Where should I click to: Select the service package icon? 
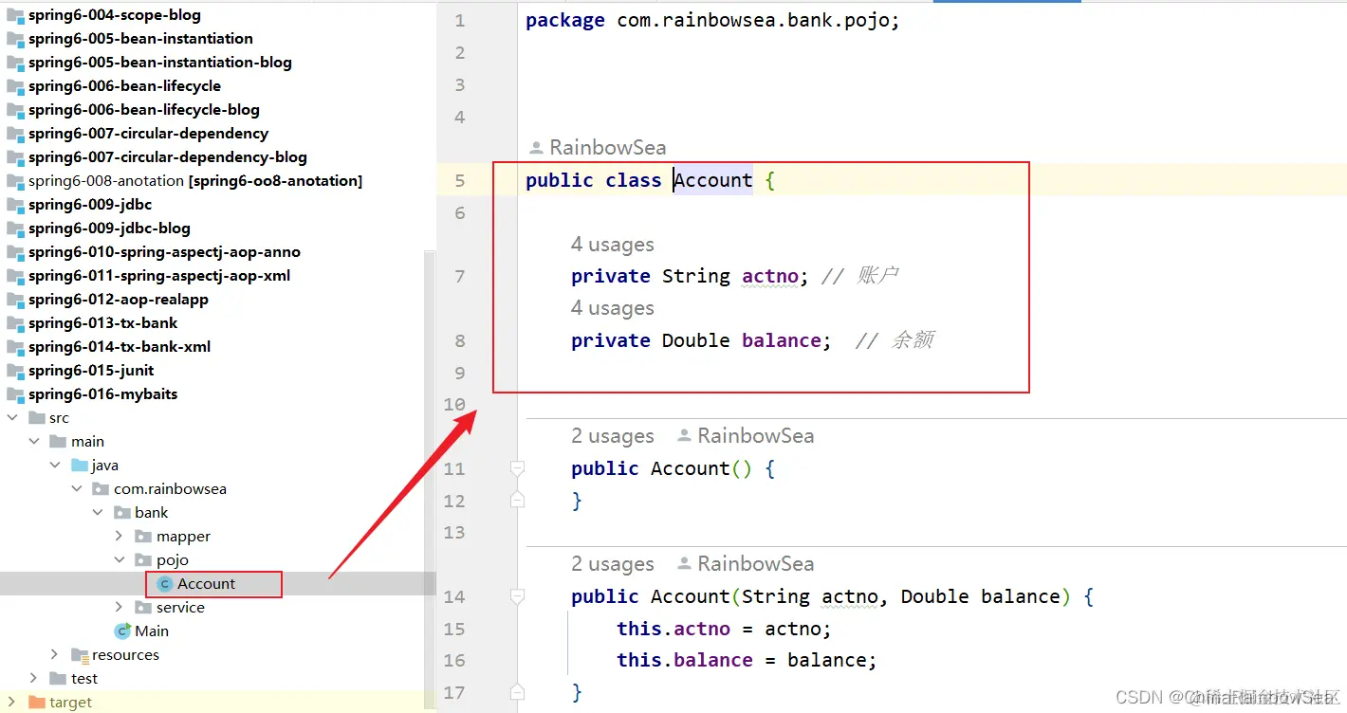(143, 608)
